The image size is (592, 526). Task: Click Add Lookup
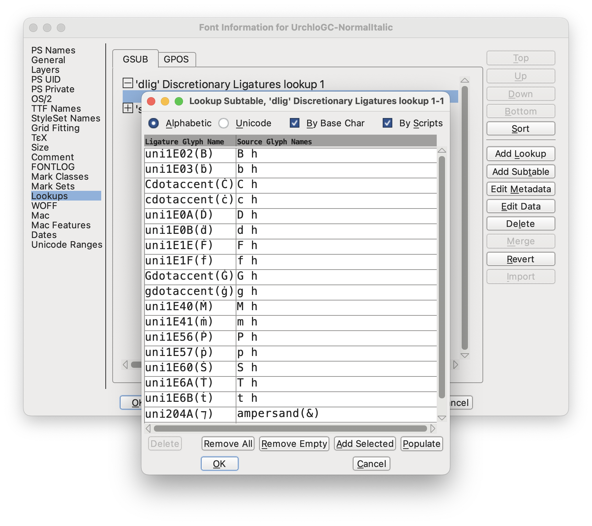click(520, 154)
